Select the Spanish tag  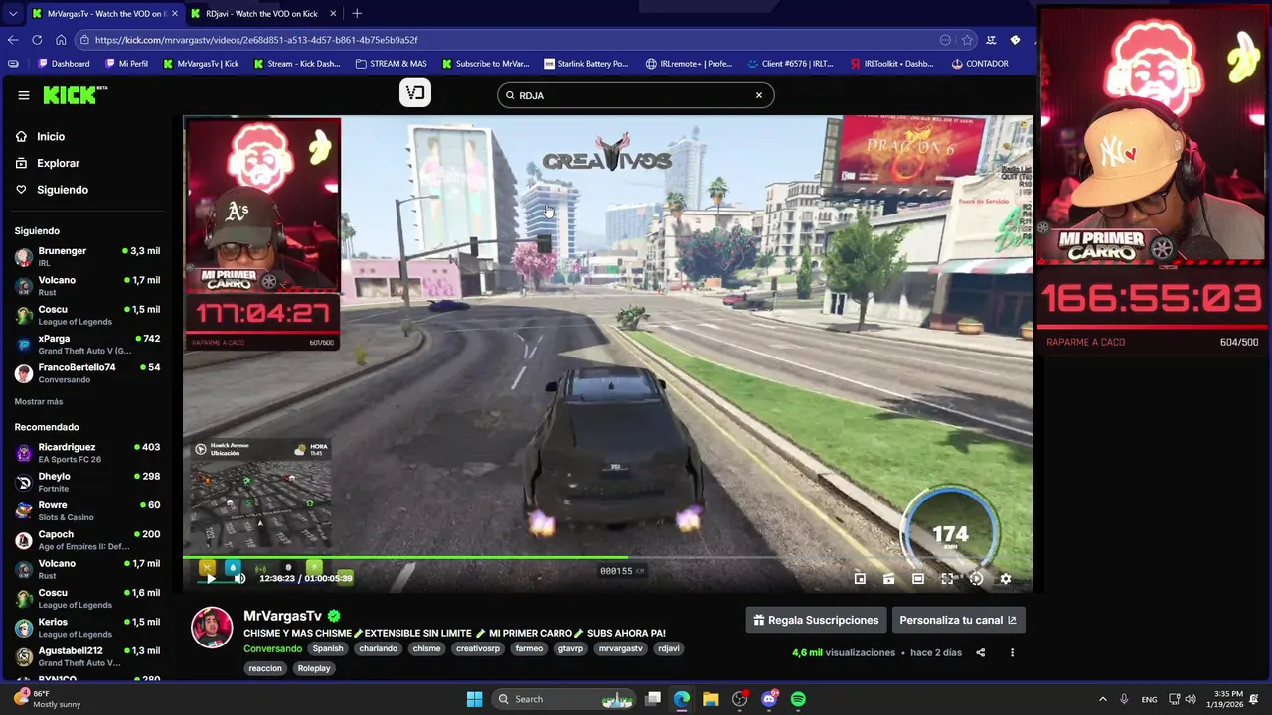pos(328,648)
